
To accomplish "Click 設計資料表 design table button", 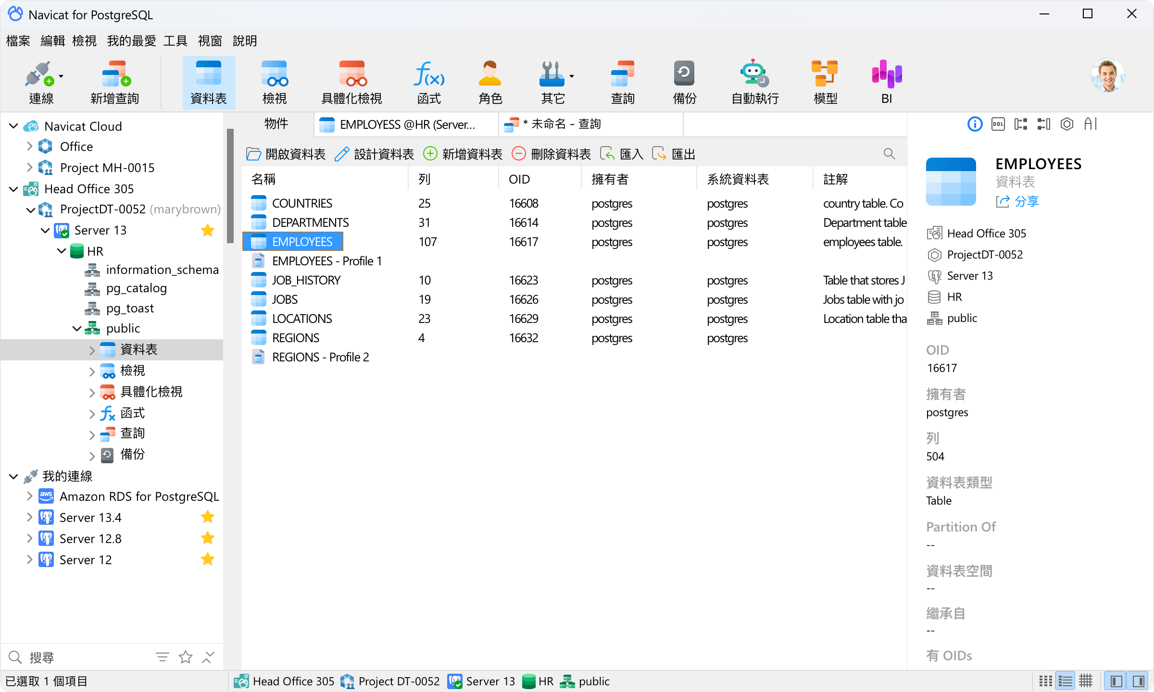I will click(x=374, y=154).
